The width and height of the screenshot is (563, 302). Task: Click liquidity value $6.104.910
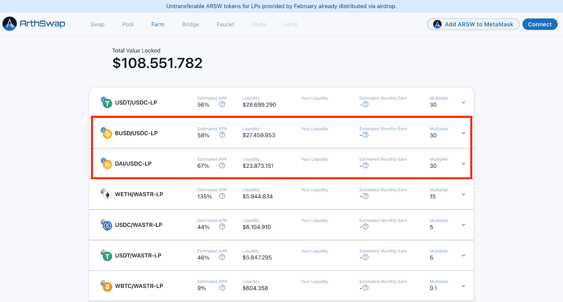(257, 227)
